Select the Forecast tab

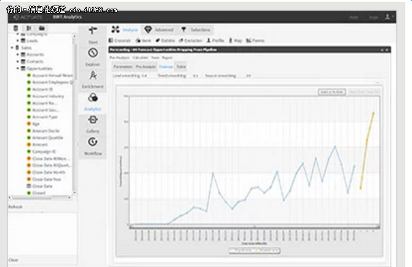coord(166,67)
